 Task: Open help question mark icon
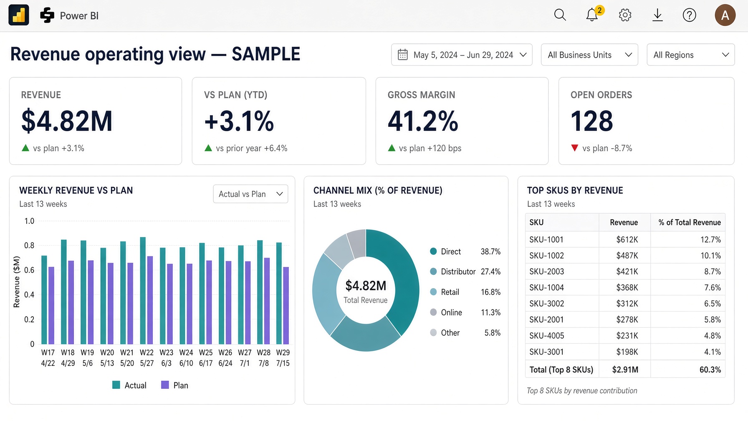coord(689,15)
